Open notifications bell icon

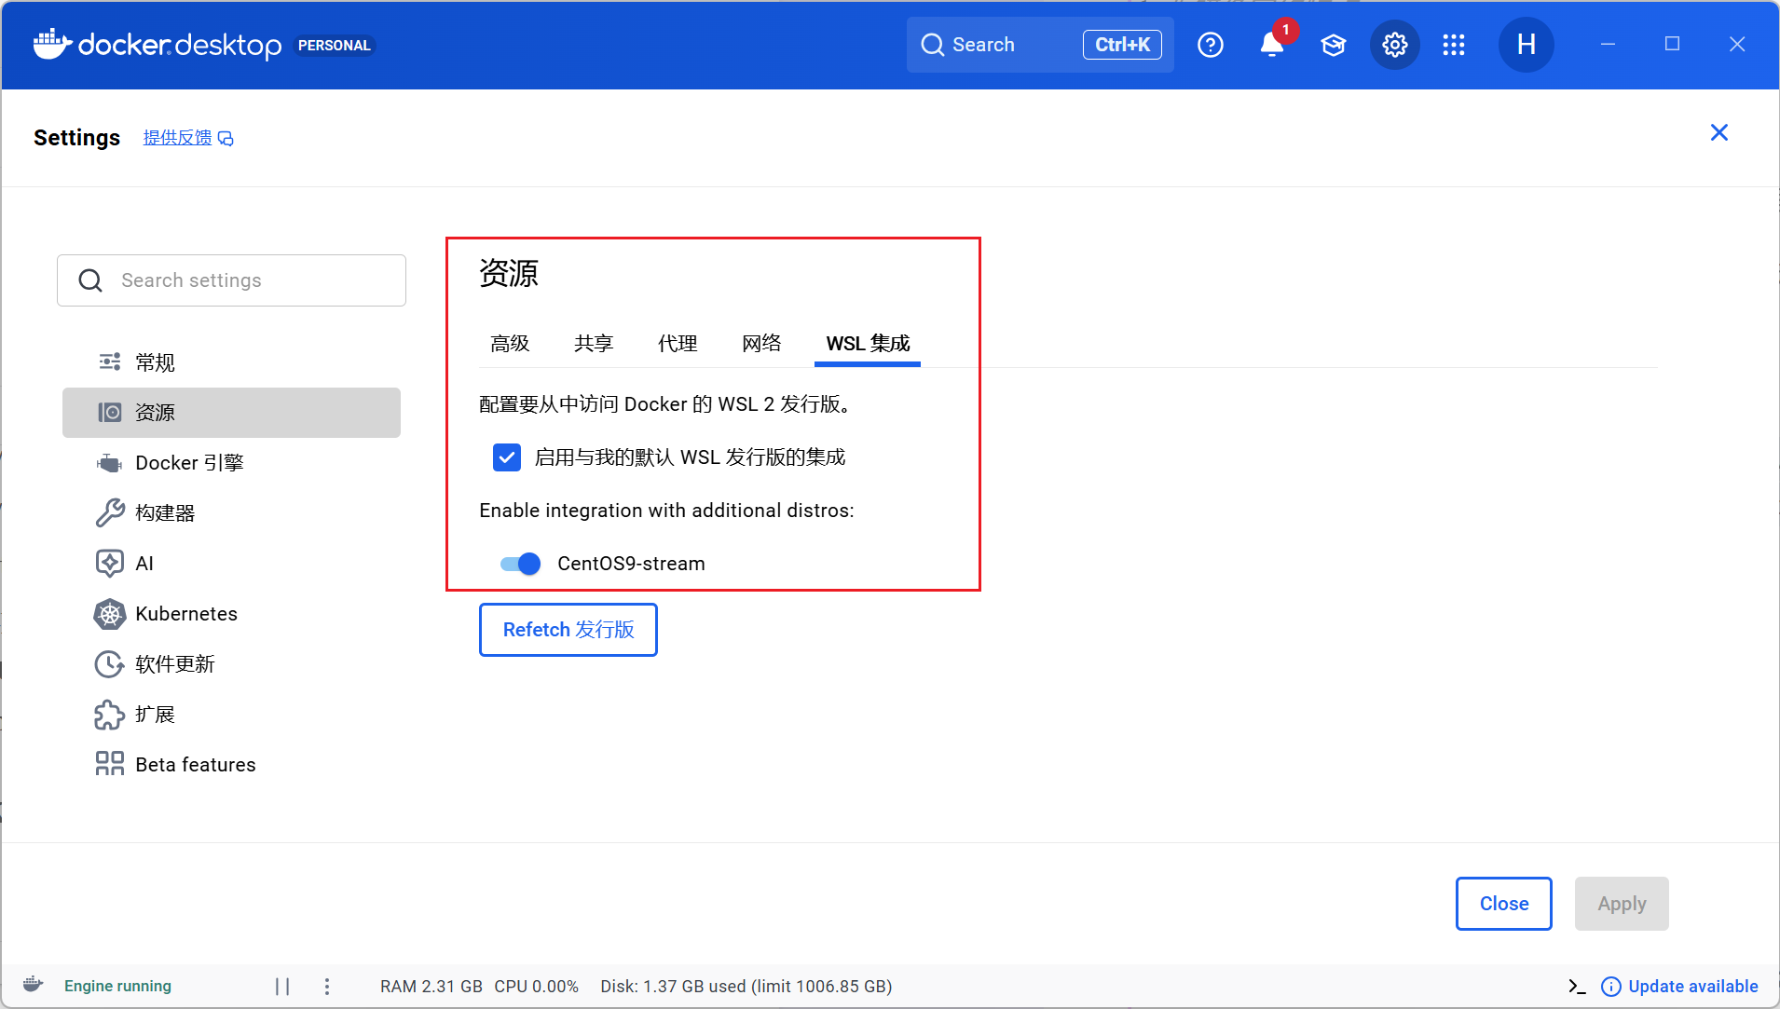click(x=1271, y=45)
